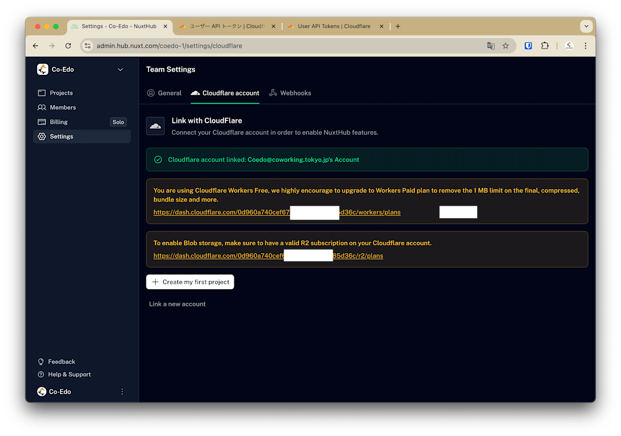621x436 pixels.
Task: Click the green linked checkmark icon
Action: (158, 160)
